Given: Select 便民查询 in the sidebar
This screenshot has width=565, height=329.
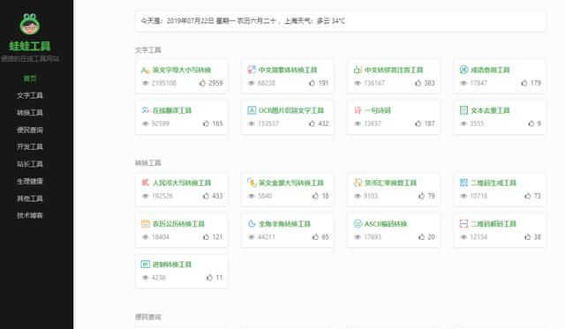Looking at the screenshot, I should pyautogui.click(x=30, y=130).
